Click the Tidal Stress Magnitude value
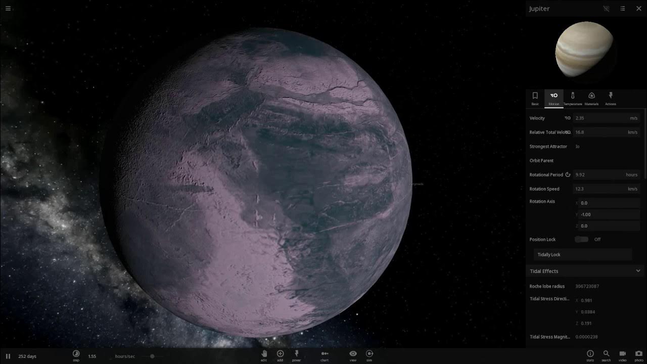Image resolution: width=647 pixels, height=364 pixels. click(586, 337)
